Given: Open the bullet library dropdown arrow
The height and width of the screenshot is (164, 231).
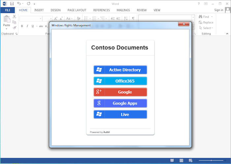Looking at the screenshot, I should tap(90, 19).
